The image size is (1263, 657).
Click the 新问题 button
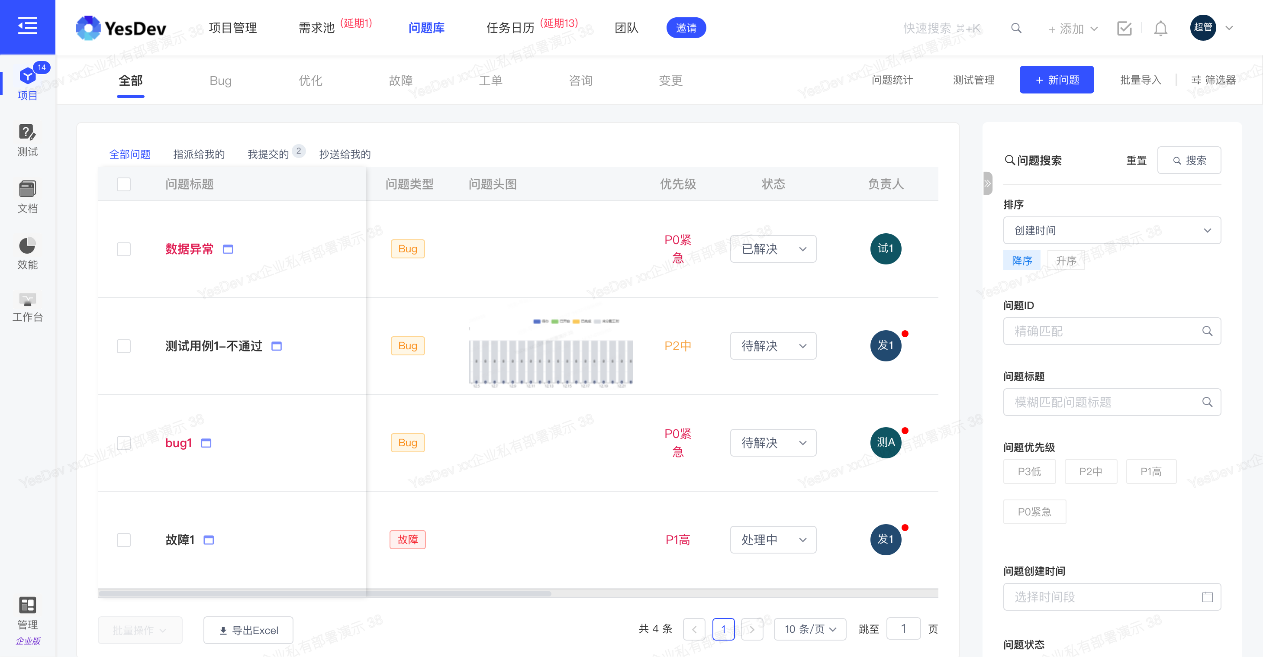[1056, 80]
